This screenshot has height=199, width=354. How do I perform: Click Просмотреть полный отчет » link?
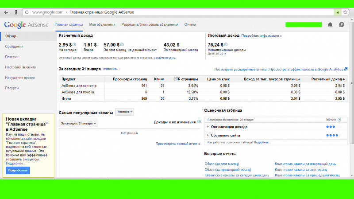click(x=178, y=144)
